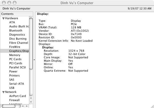Collapse the Hardware disclosure triangle
The height and width of the screenshot is (108, 154).
point(3,18)
